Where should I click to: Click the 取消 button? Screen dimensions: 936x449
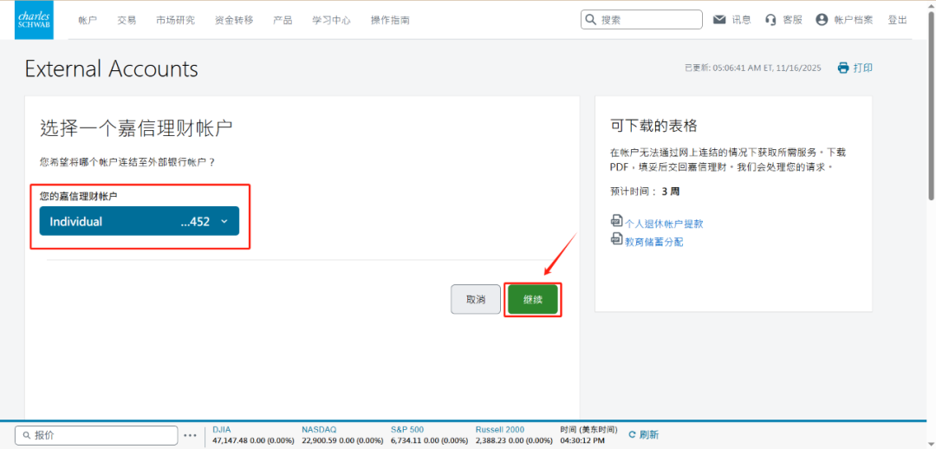(x=476, y=299)
